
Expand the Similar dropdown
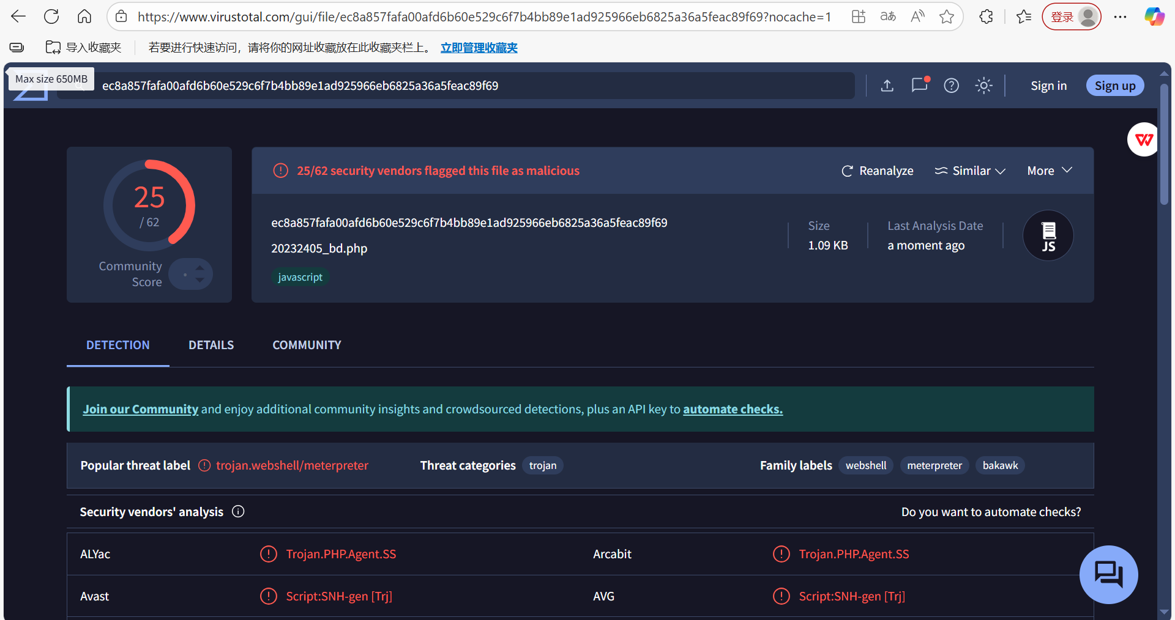pos(970,171)
